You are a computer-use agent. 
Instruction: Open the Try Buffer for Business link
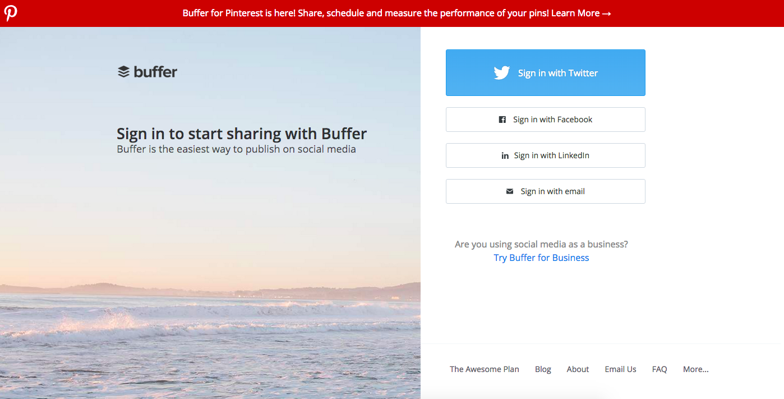click(x=541, y=258)
